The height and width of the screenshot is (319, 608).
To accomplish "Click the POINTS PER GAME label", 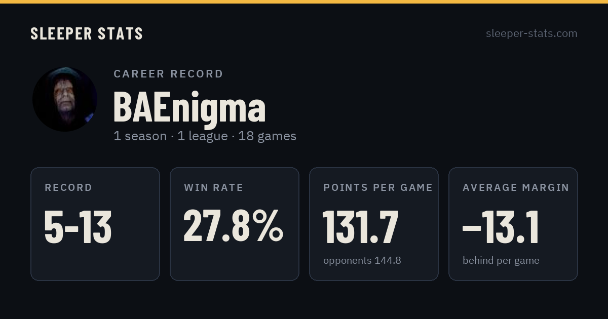I will [378, 188].
